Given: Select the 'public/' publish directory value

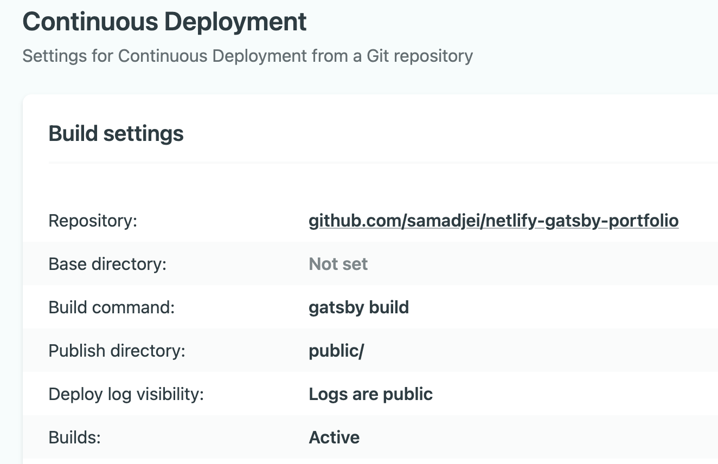Looking at the screenshot, I should tap(336, 351).
